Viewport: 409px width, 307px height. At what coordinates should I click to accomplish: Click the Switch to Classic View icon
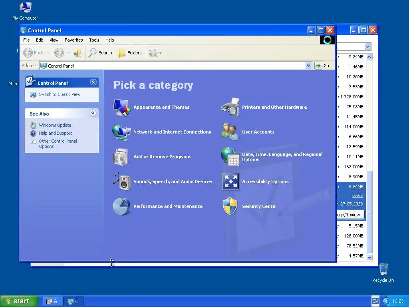click(33, 94)
